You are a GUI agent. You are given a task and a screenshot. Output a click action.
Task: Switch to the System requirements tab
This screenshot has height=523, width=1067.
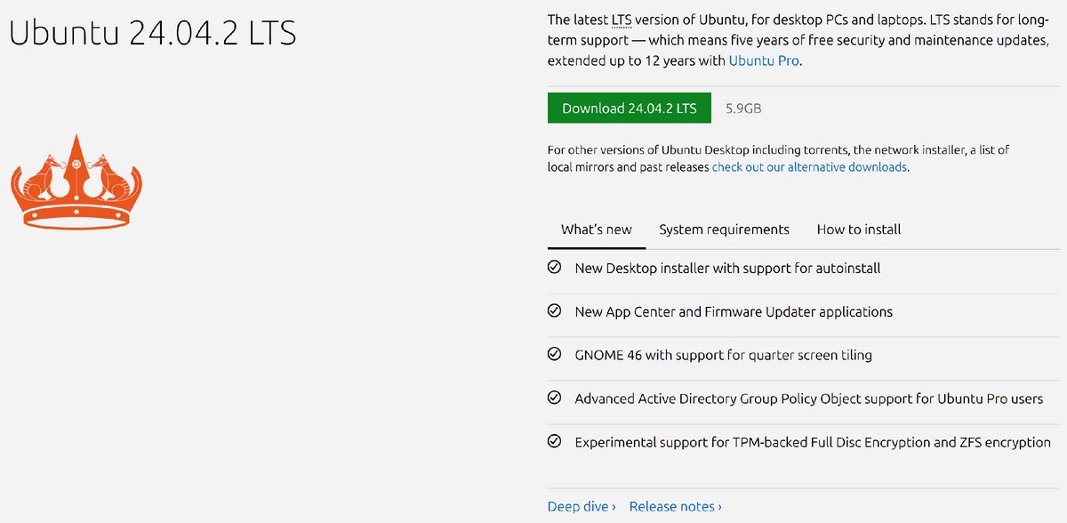[x=724, y=229]
